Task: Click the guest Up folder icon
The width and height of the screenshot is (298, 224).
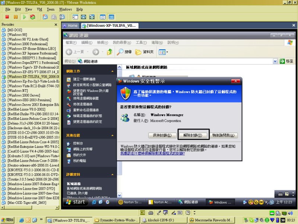Action: 110,52
